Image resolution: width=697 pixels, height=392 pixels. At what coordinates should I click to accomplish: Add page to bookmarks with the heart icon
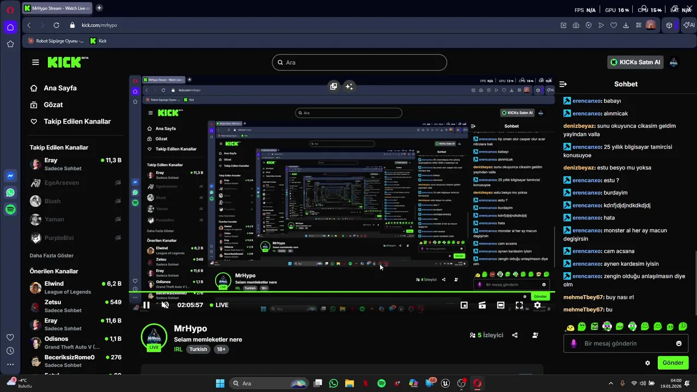[614, 25]
